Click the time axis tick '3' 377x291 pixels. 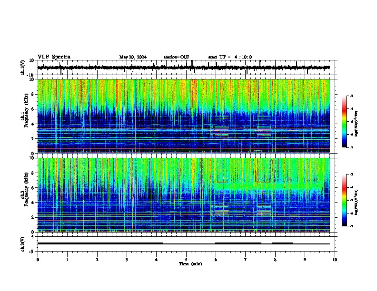pyautogui.click(x=127, y=260)
